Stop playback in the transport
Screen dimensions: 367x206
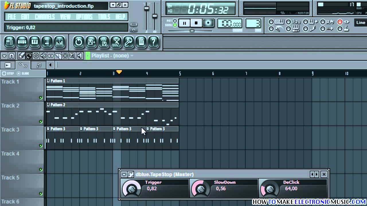tap(196, 23)
